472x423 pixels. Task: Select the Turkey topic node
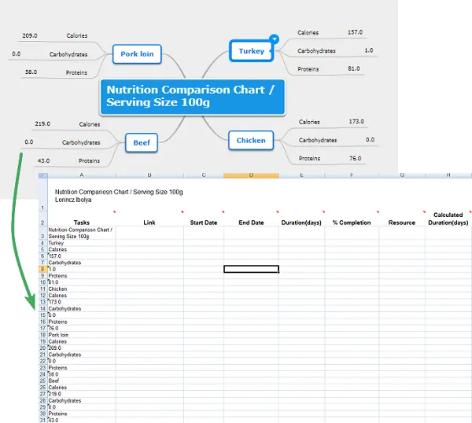(x=251, y=51)
